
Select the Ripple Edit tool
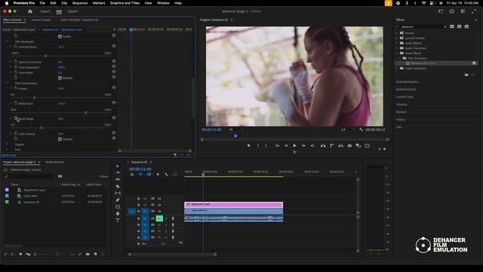(x=118, y=180)
